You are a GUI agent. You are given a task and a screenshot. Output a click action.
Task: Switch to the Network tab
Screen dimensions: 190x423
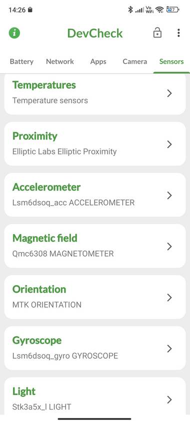(x=60, y=62)
